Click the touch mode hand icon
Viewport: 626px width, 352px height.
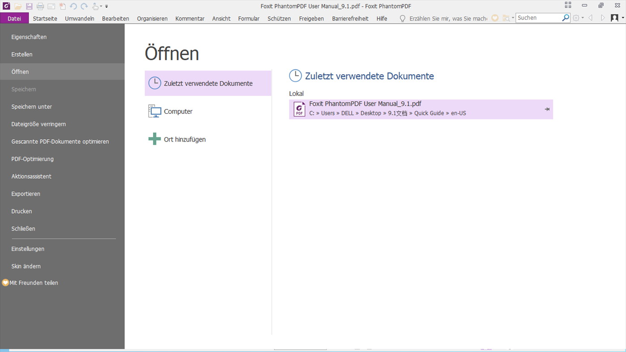(x=95, y=6)
